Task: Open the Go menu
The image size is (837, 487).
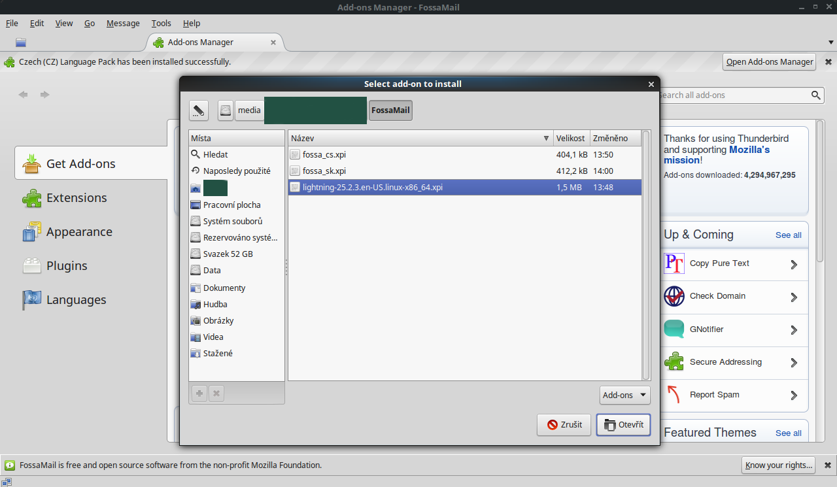Action: pos(90,23)
